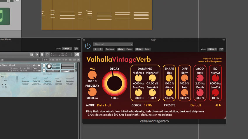Viewport: 248px width, 139px height.
Task: Open the 1970s color selector
Action: [148, 105]
